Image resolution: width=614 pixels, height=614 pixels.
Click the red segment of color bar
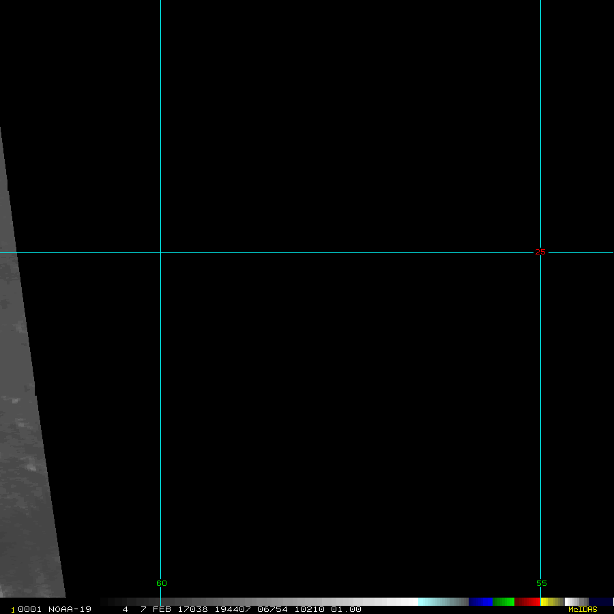(527, 602)
